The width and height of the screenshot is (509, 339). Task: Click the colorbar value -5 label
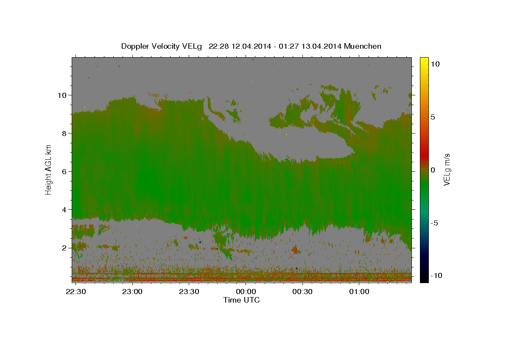pyautogui.click(x=434, y=223)
